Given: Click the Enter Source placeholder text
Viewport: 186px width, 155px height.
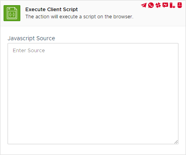Looking at the screenshot, I should tap(29, 51).
